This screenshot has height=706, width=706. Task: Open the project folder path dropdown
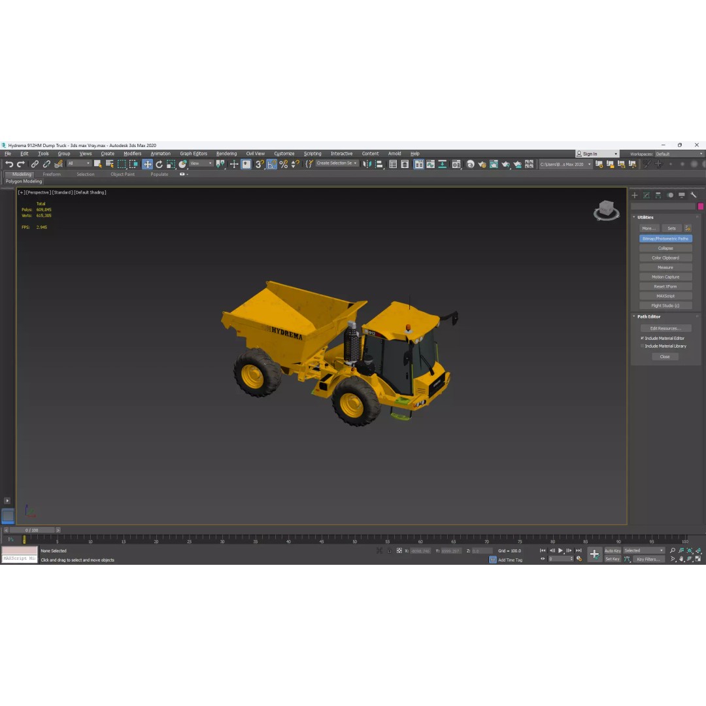[565, 164]
